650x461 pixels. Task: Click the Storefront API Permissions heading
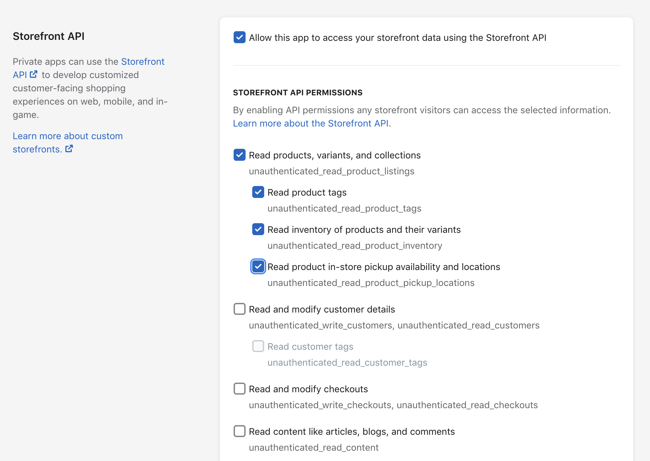coord(297,93)
